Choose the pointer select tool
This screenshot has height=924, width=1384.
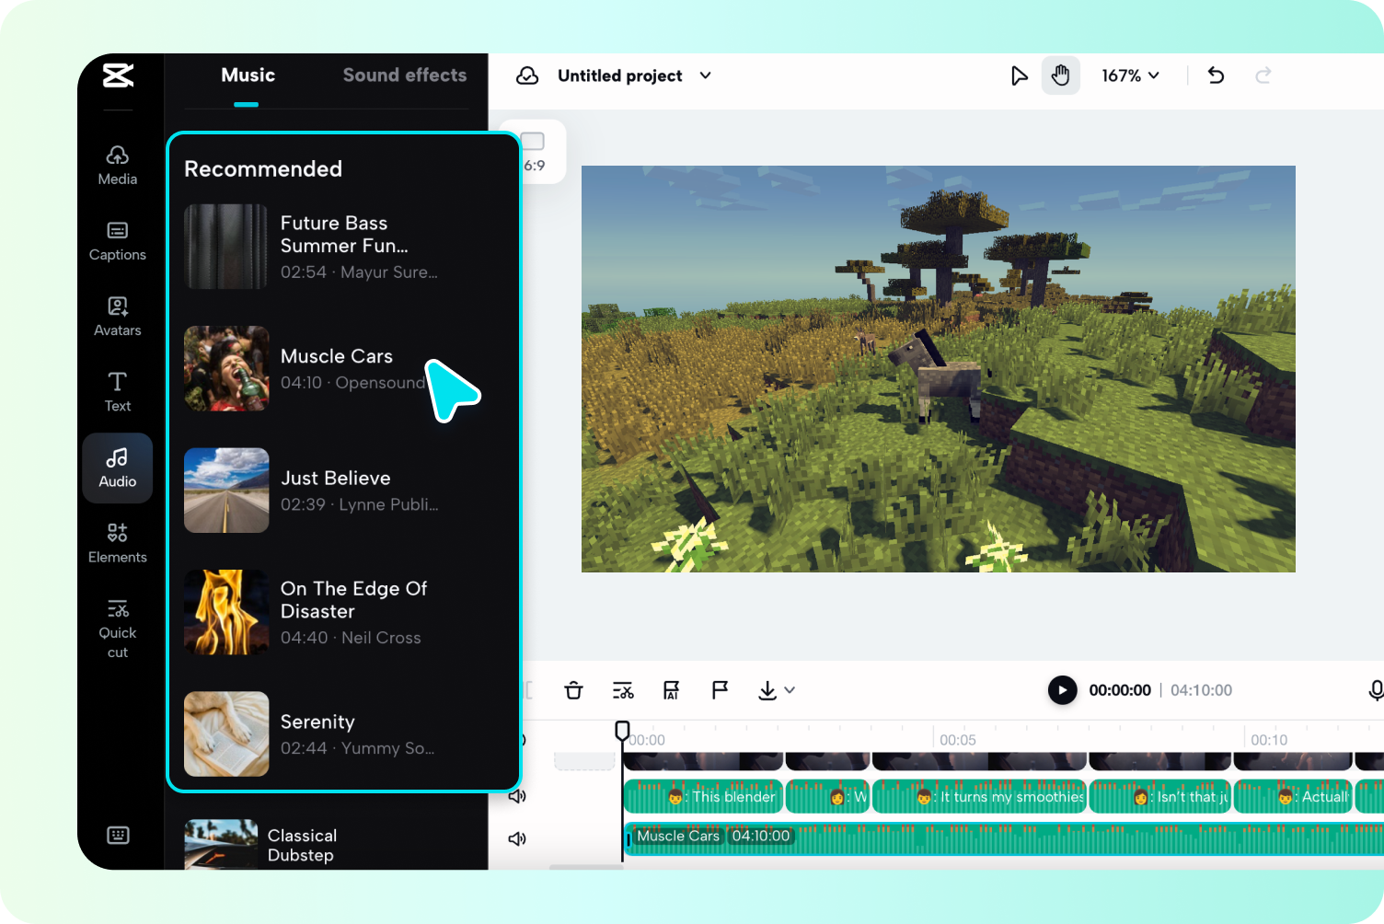tap(1019, 75)
